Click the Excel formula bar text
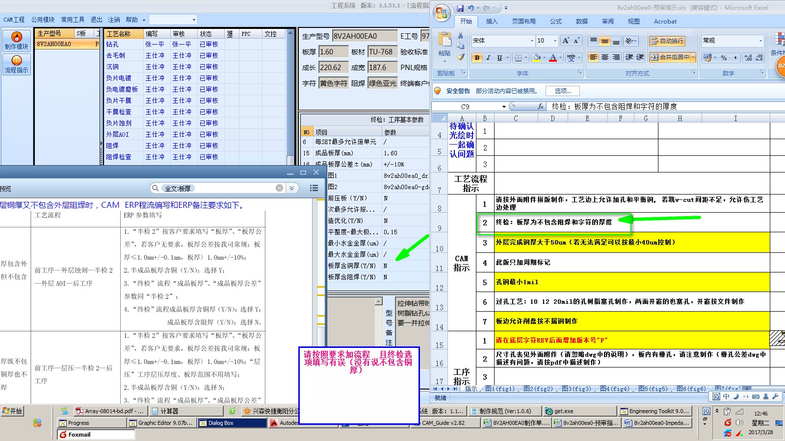This screenshot has width=785, height=441. click(x=614, y=106)
